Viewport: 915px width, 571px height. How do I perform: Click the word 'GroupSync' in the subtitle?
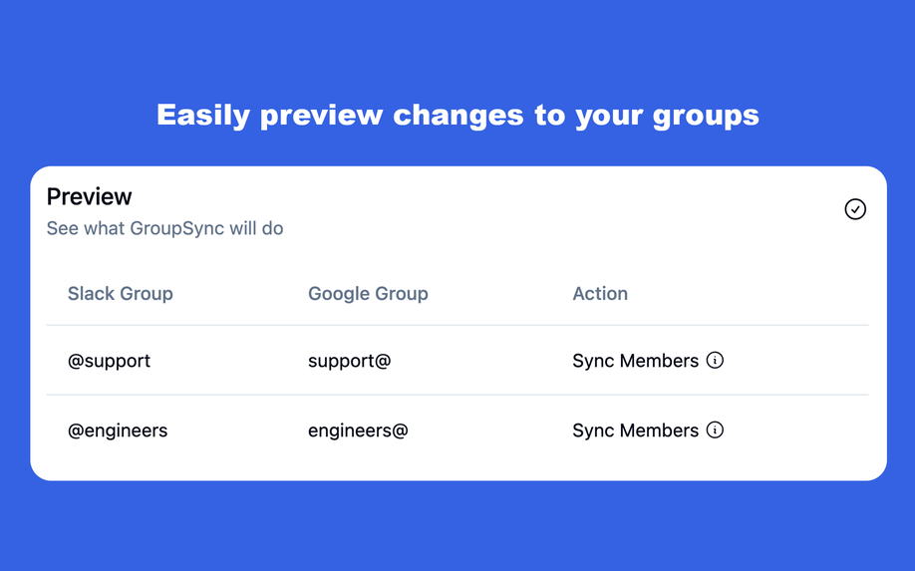[x=176, y=228]
